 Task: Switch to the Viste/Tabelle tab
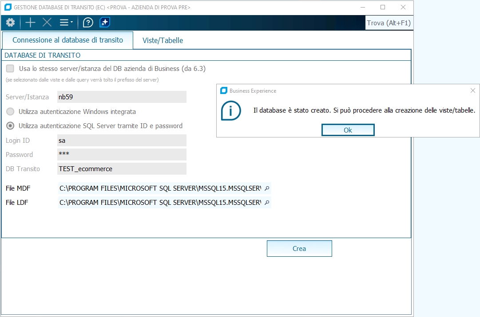(163, 40)
